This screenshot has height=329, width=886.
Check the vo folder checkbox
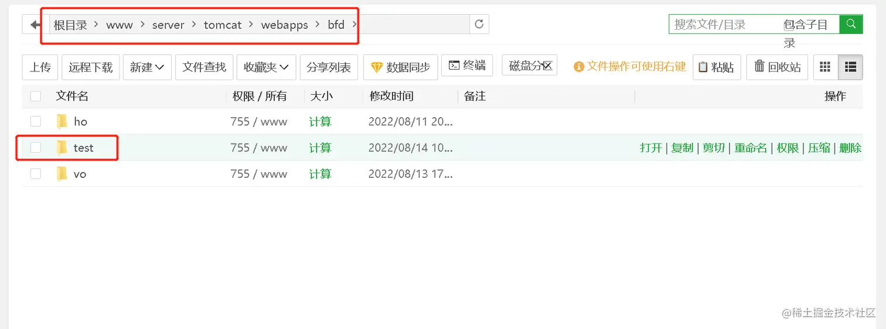(x=36, y=174)
